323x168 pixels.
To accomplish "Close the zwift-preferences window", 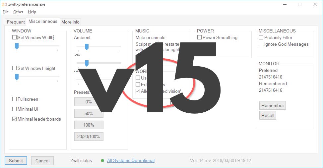I will pyautogui.click(x=315, y=4).
